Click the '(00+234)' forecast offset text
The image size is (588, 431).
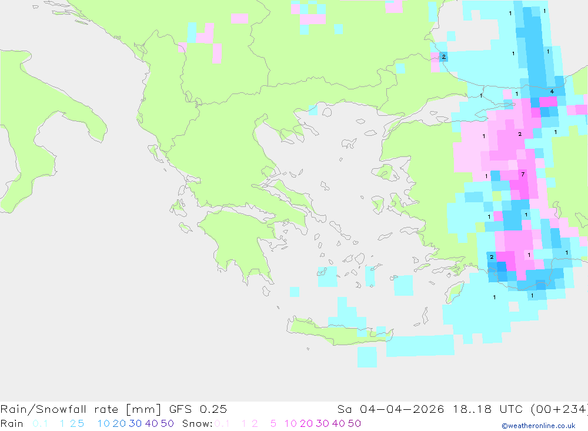pyautogui.click(x=559, y=409)
